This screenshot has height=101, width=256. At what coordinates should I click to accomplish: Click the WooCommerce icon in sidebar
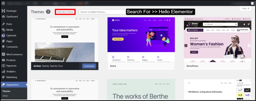click(3, 54)
